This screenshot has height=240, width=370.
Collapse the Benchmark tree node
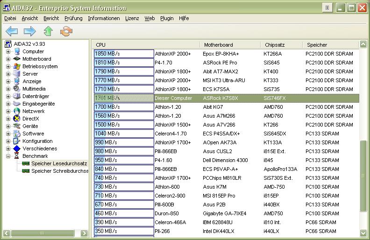pyautogui.click(x=8, y=156)
